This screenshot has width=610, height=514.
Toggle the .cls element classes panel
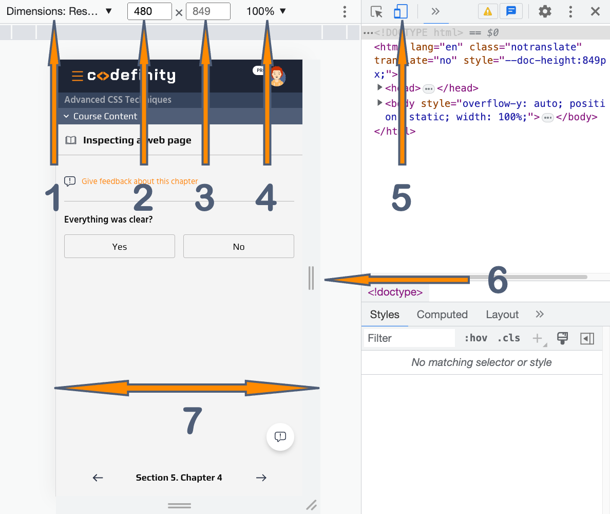508,338
